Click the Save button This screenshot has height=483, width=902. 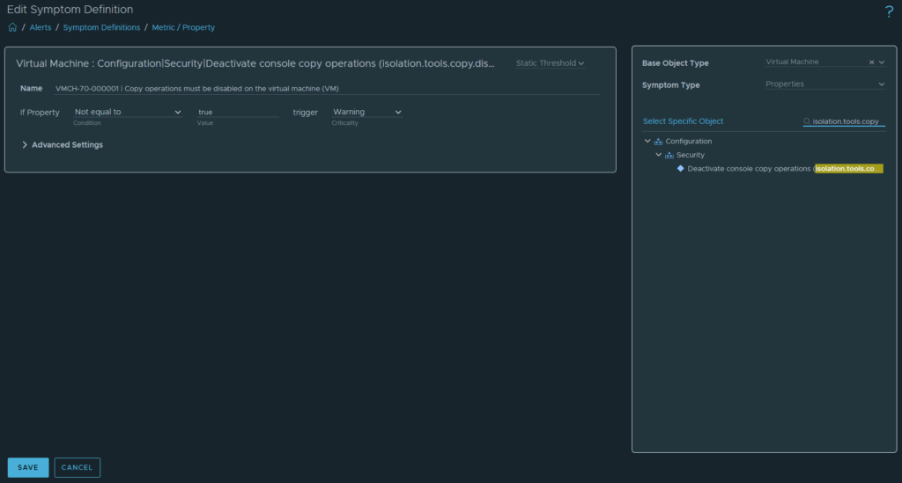[x=28, y=467]
